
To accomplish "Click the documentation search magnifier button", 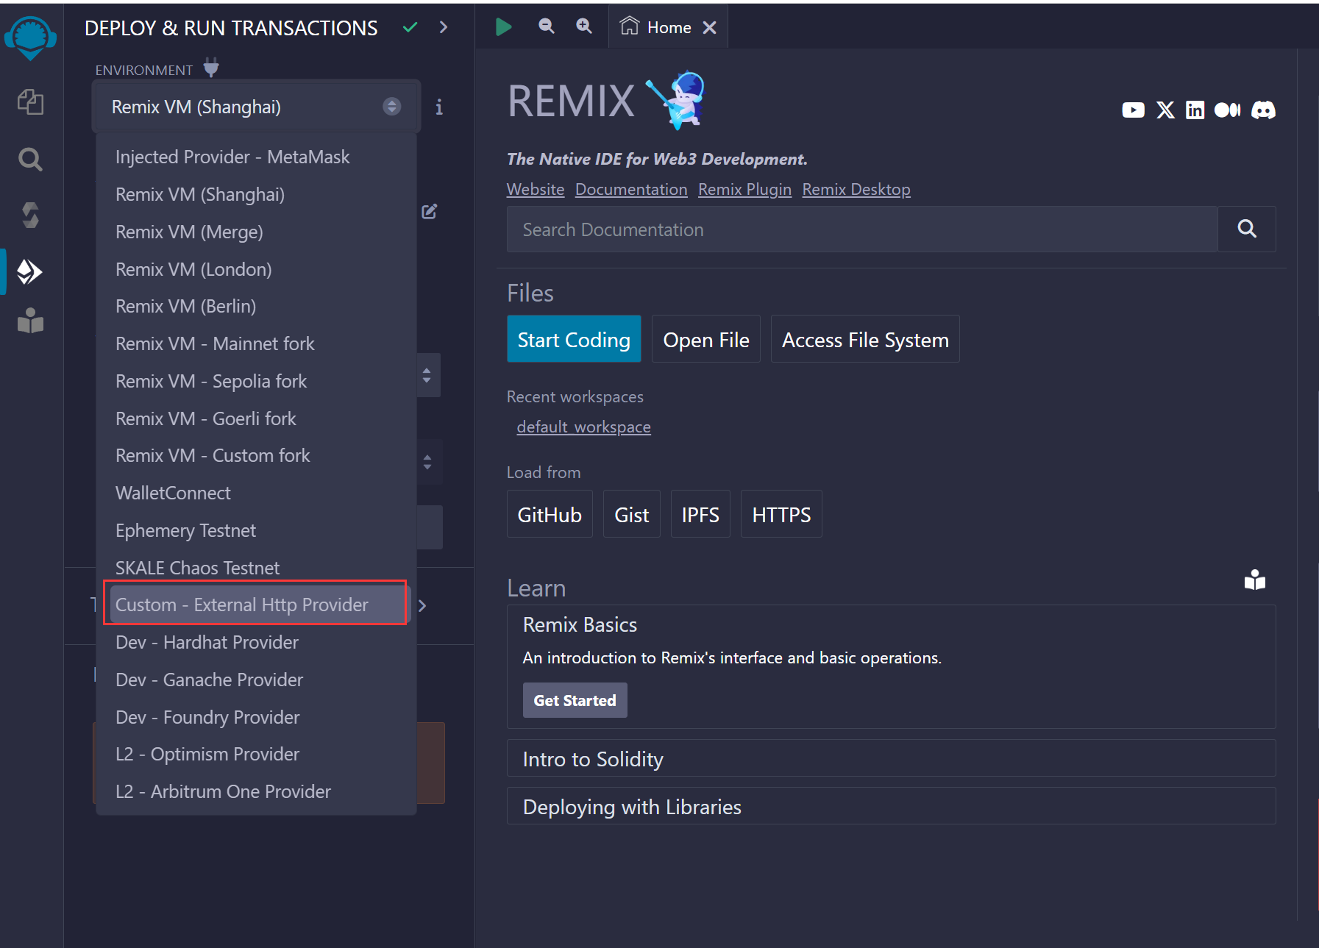I will pos(1247,229).
